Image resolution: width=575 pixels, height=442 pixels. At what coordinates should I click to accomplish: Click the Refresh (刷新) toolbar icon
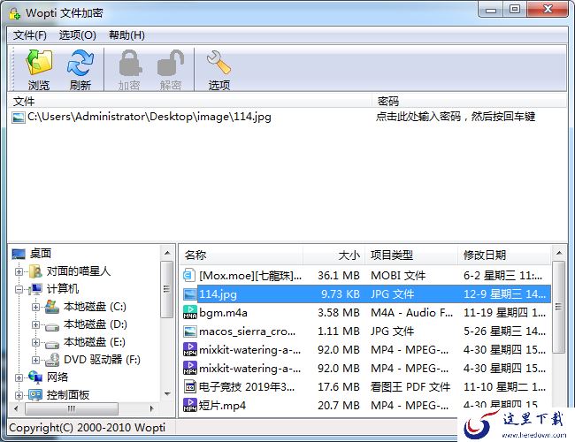click(x=80, y=63)
